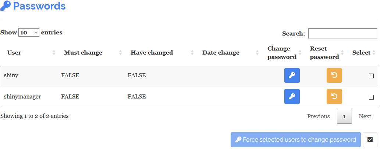Click the key icon beside Passwords heading
The height and width of the screenshot is (149, 384).
[x=6, y=6]
